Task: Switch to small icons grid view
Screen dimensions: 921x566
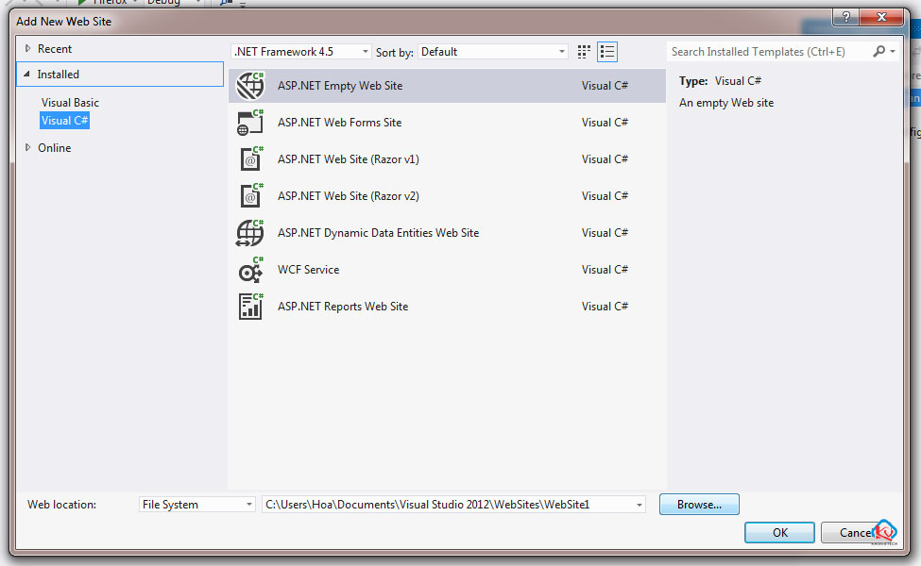Action: click(584, 52)
